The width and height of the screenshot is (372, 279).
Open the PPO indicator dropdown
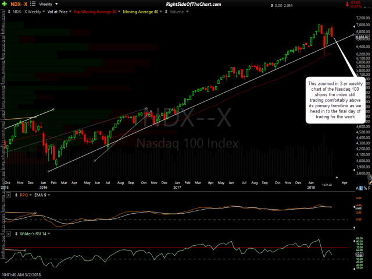click(x=31, y=195)
